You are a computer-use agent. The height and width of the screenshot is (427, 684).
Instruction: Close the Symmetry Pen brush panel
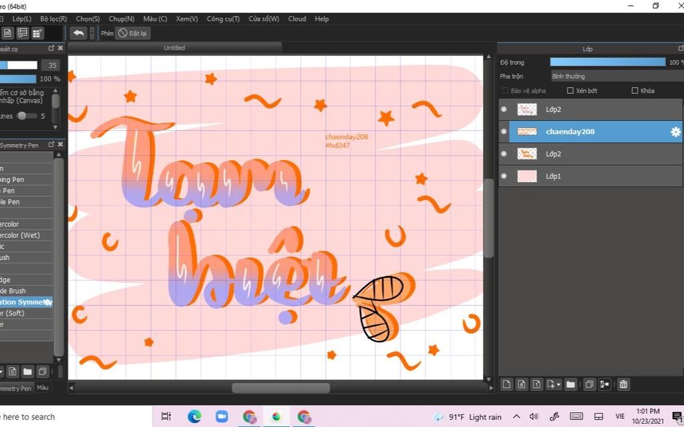[x=60, y=145]
